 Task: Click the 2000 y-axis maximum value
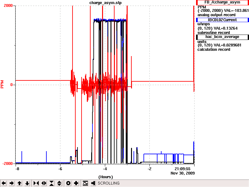[8, 6]
